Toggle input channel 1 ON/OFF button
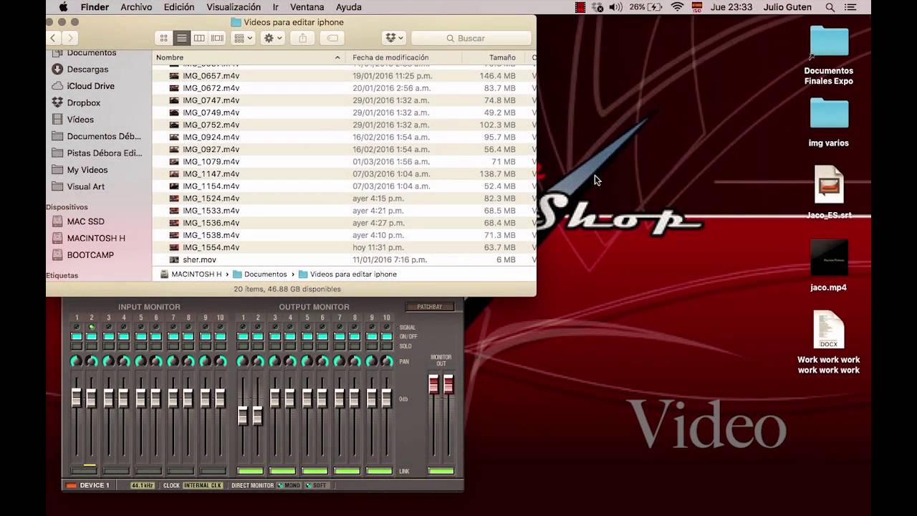This screenshot has height=516, width=917. pyautogui.click(x=77, y=336)
